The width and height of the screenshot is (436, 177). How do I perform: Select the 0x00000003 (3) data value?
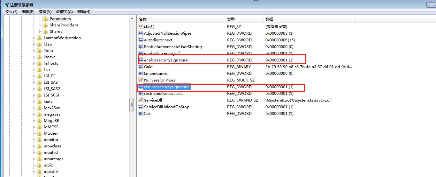coord(279,33)
